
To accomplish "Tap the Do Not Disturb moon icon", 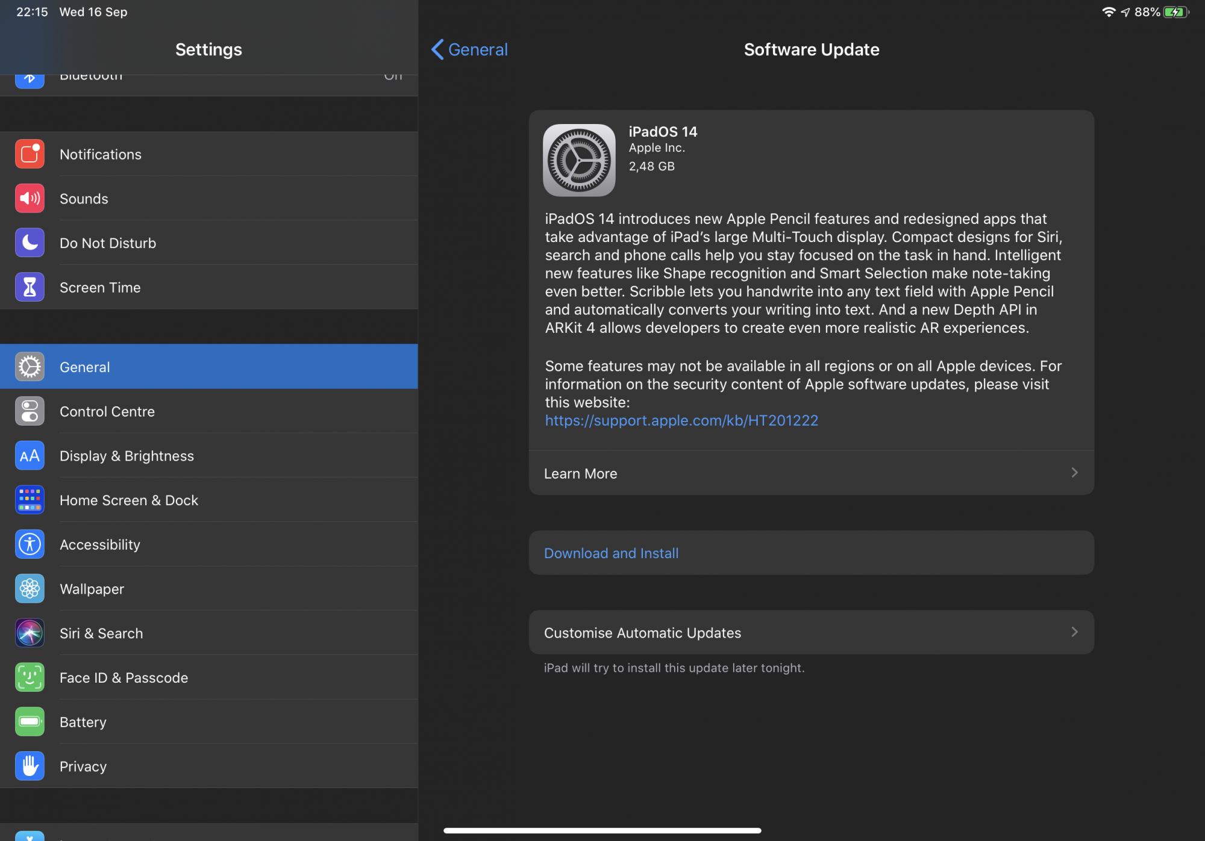I will click(x=30, y=243).
